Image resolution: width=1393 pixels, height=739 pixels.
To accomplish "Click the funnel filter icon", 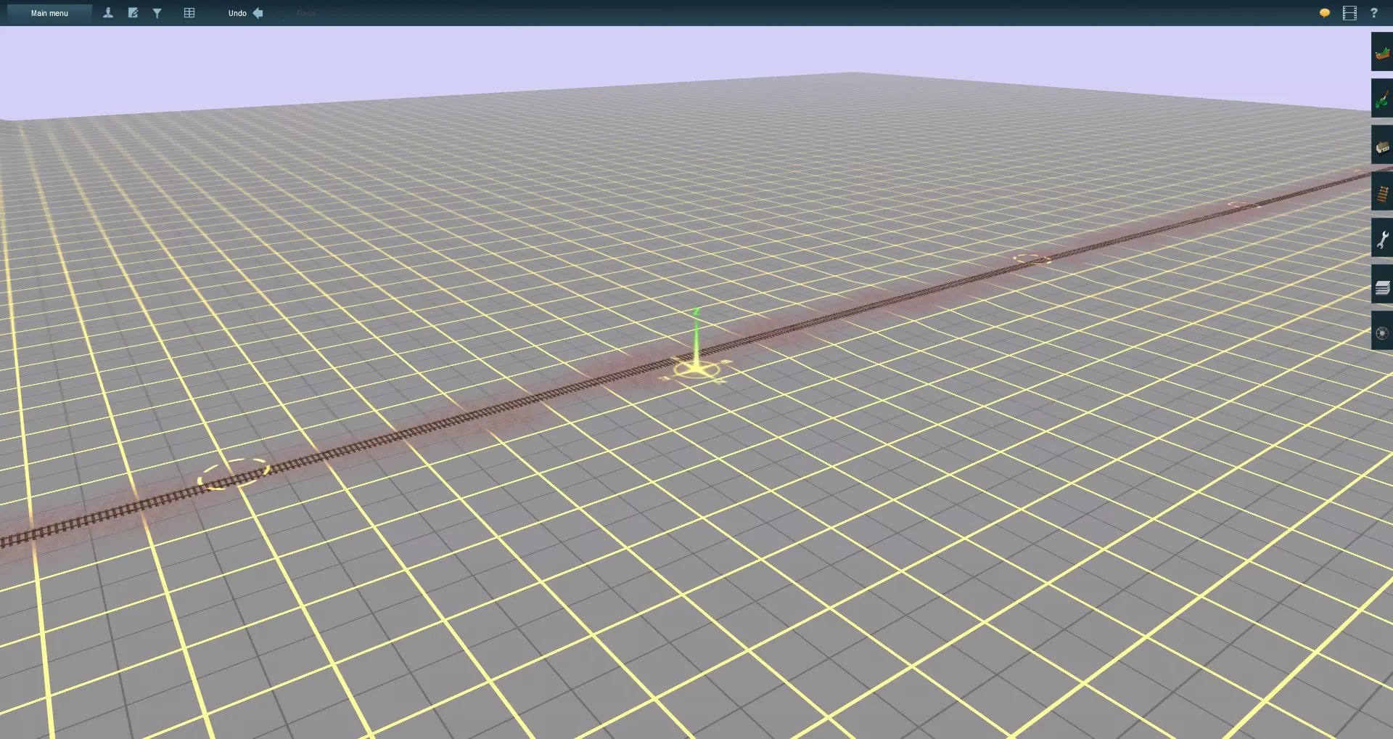I will click(x=157, y=13).
